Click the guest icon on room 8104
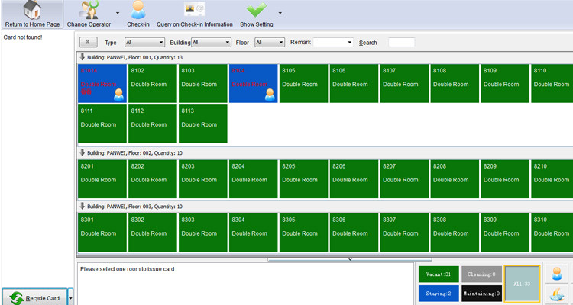 270,95
